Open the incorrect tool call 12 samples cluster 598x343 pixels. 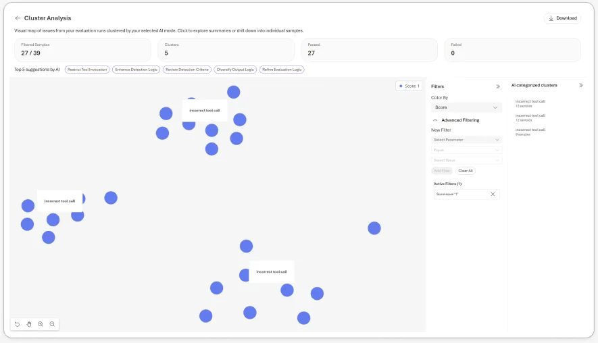click(530, 117)
